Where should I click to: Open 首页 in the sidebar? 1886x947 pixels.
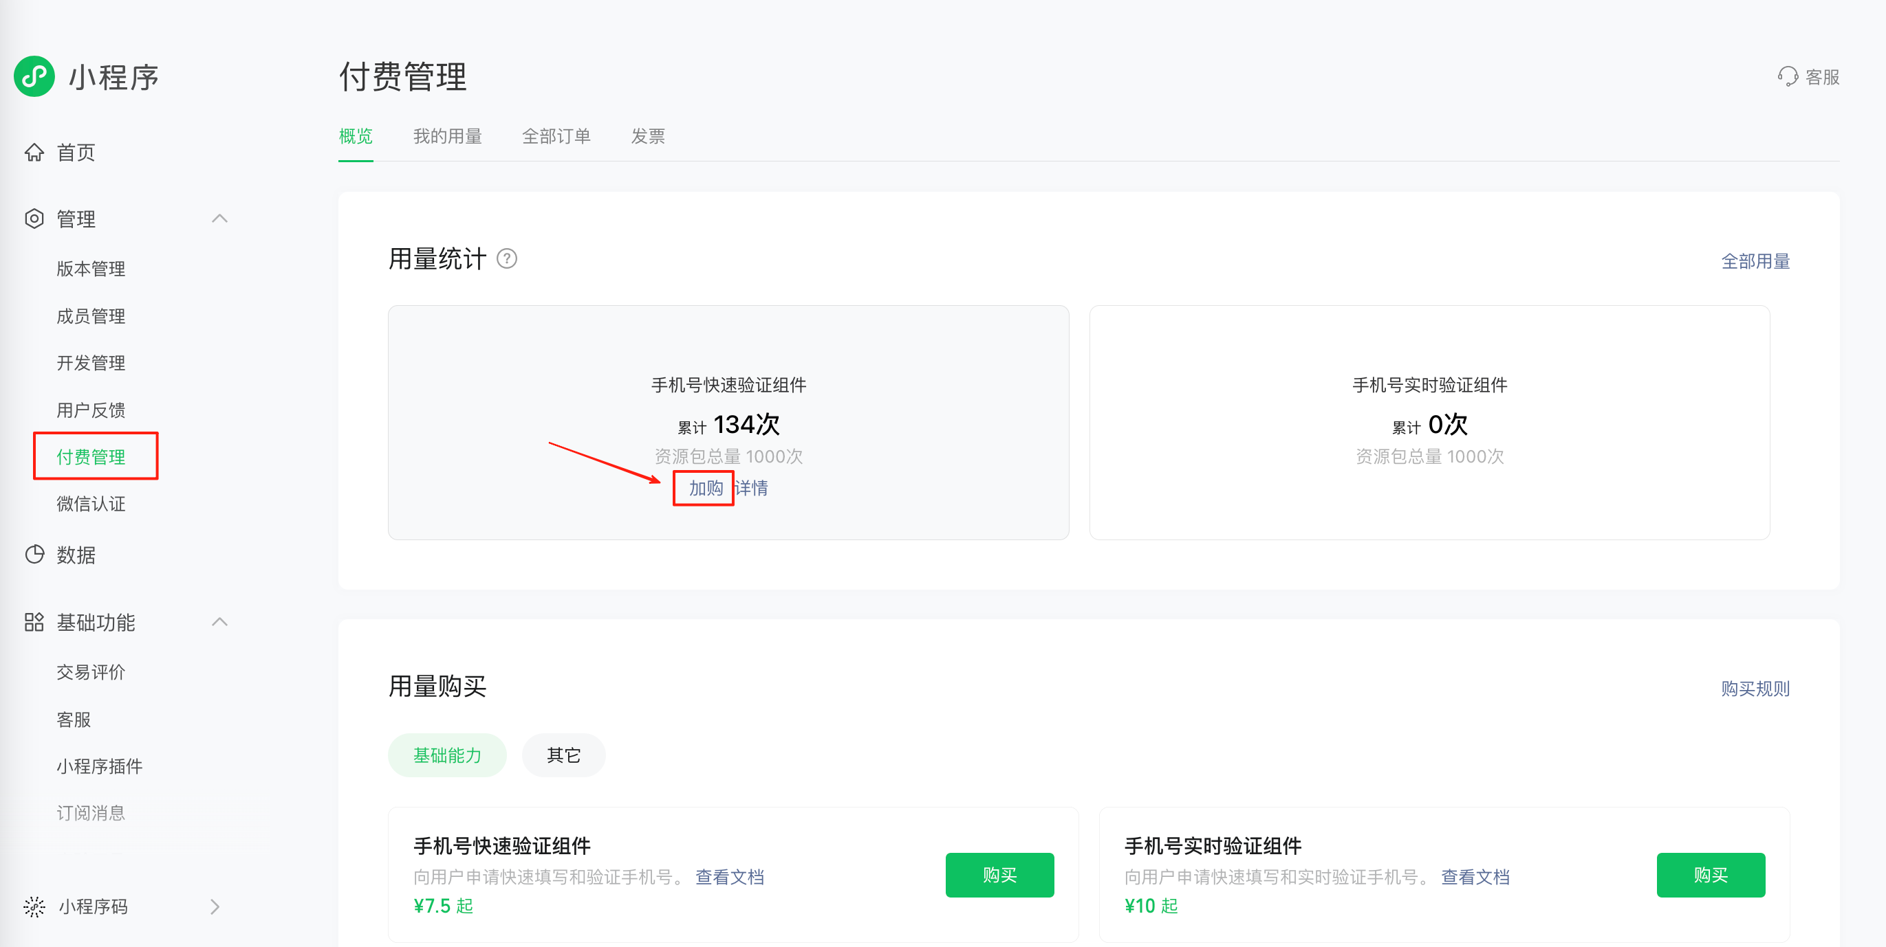tap(76, 152)
